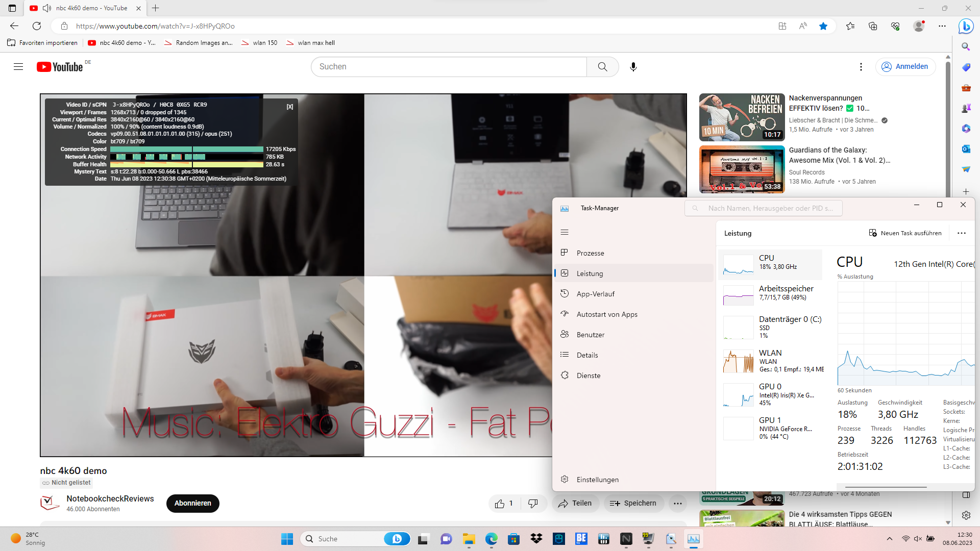The width and height of the screenshot is (980, 551).
Task: Toggle the YouTube guide hamburger menu
Action: pyautogui.click(x=18, y=67)
